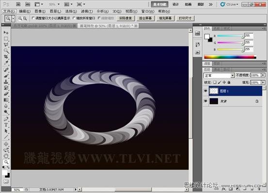The width and height of the screenshot is (268, 193).
Task: Swap foreground and background colors
Action: click(x=8, y=167)
